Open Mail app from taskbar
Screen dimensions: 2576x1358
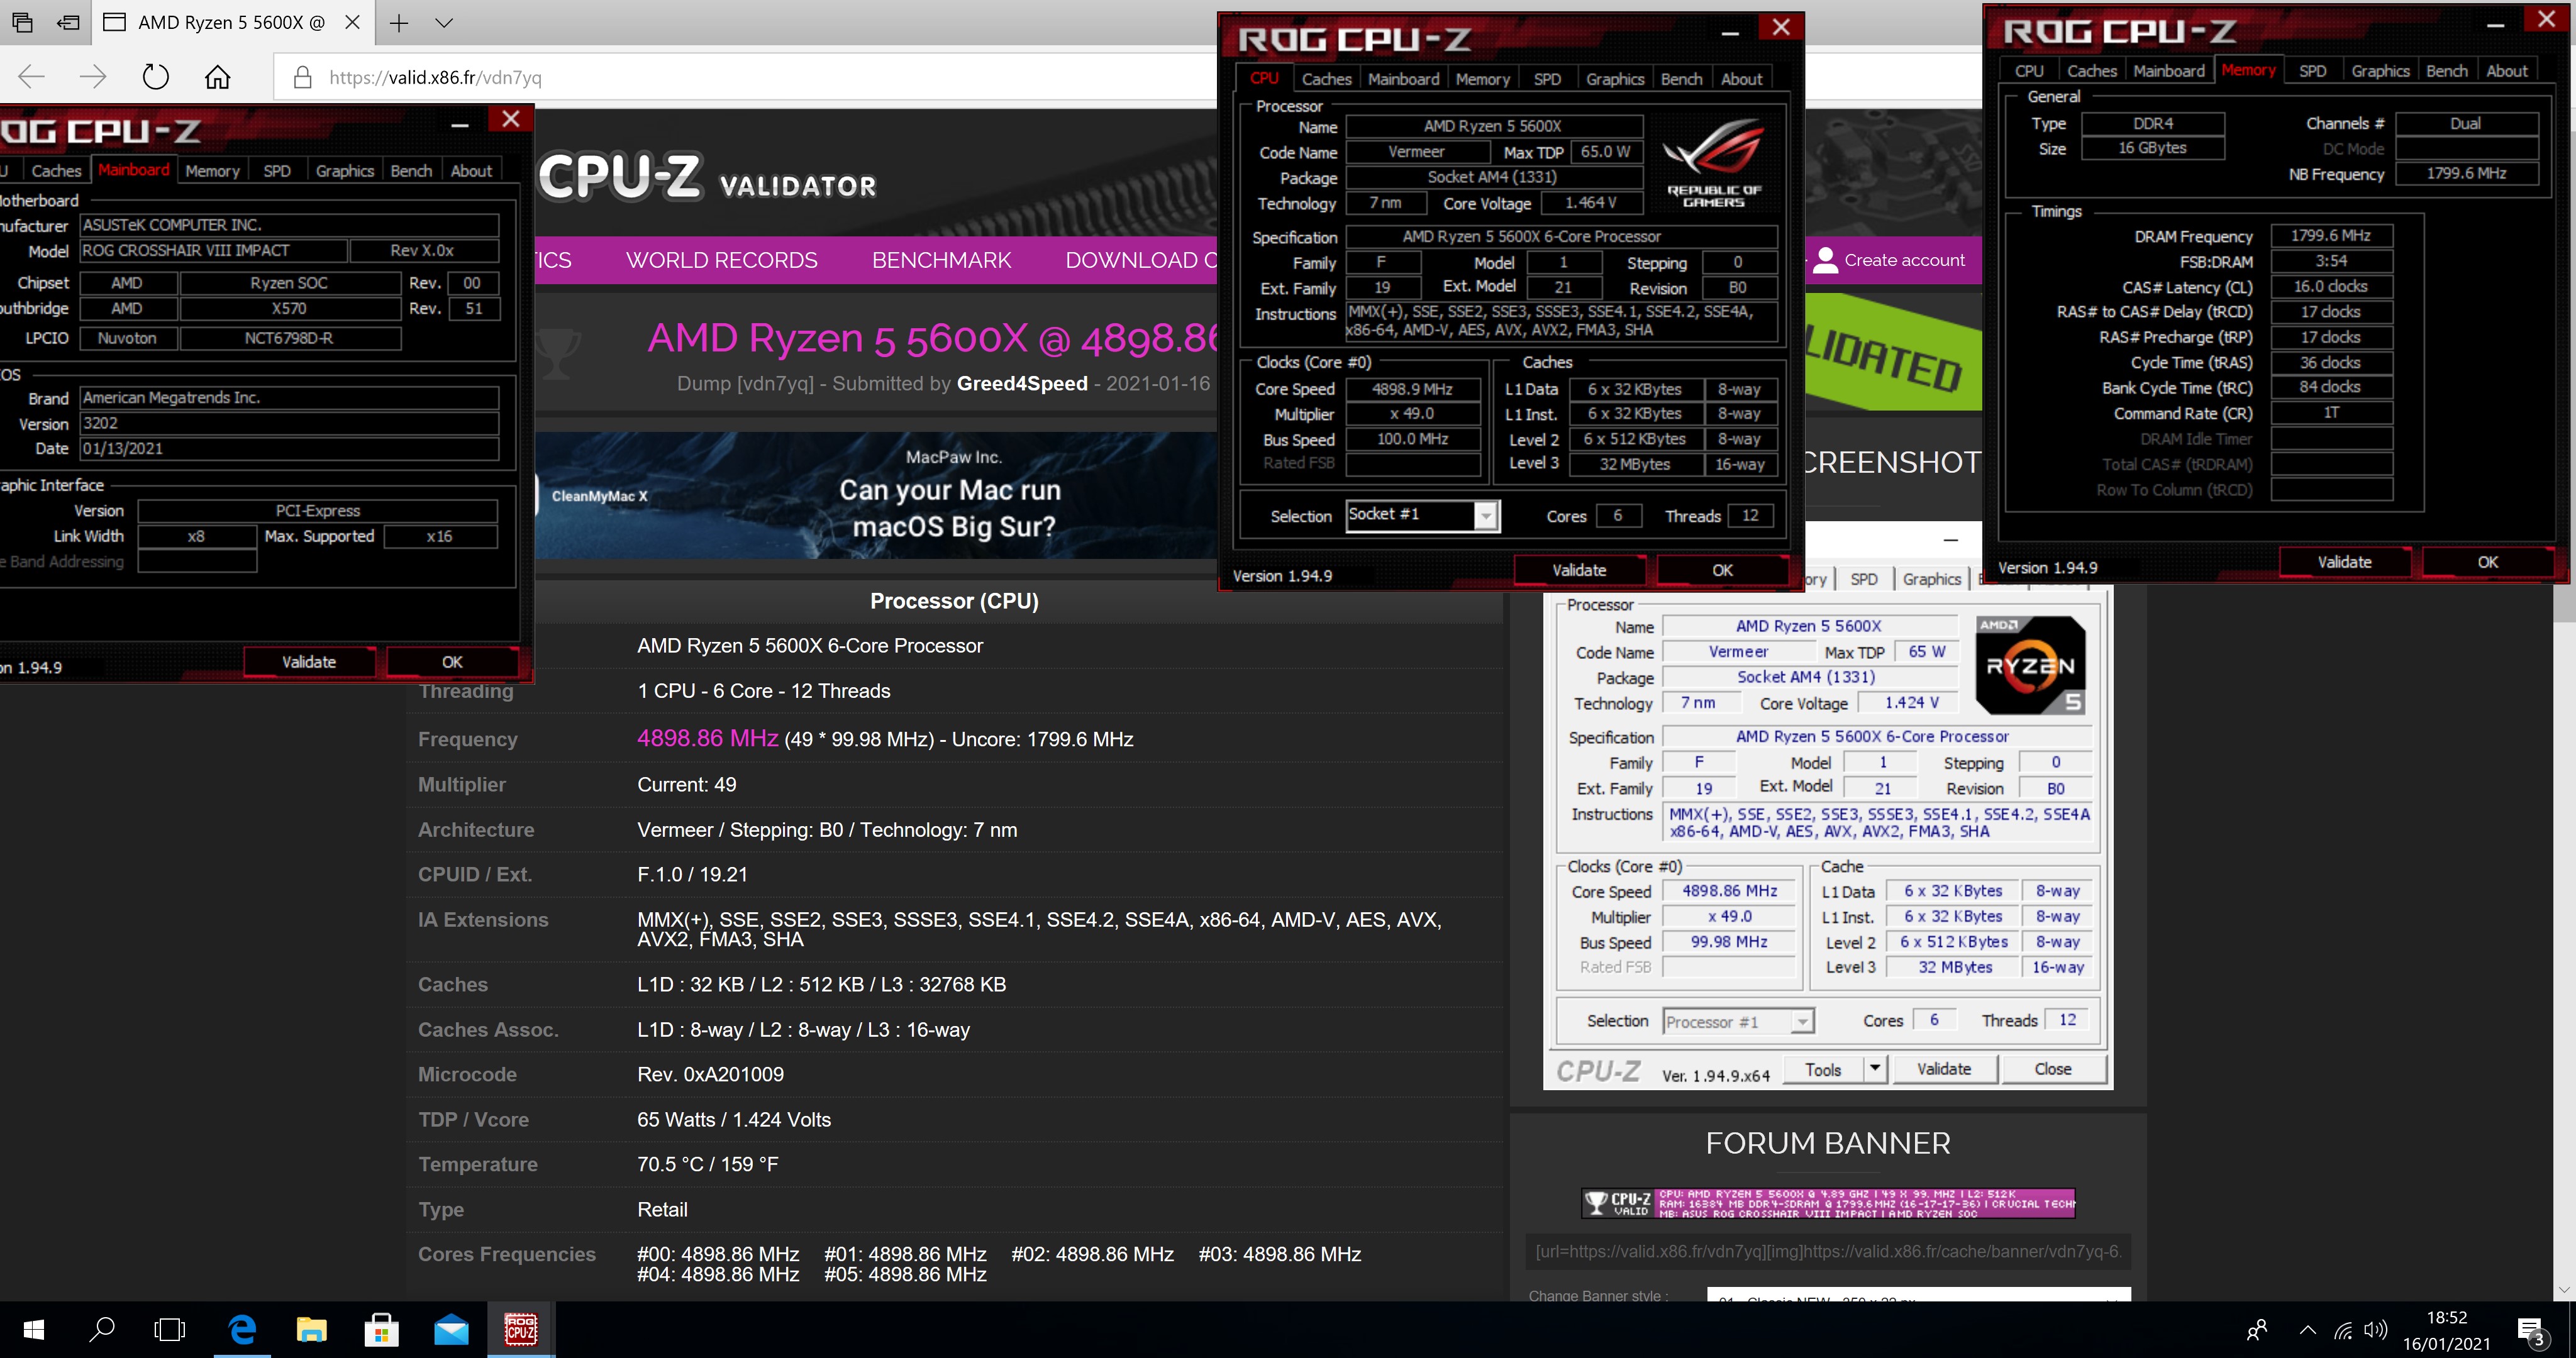pyautogui.click(x=451, y=1330)
